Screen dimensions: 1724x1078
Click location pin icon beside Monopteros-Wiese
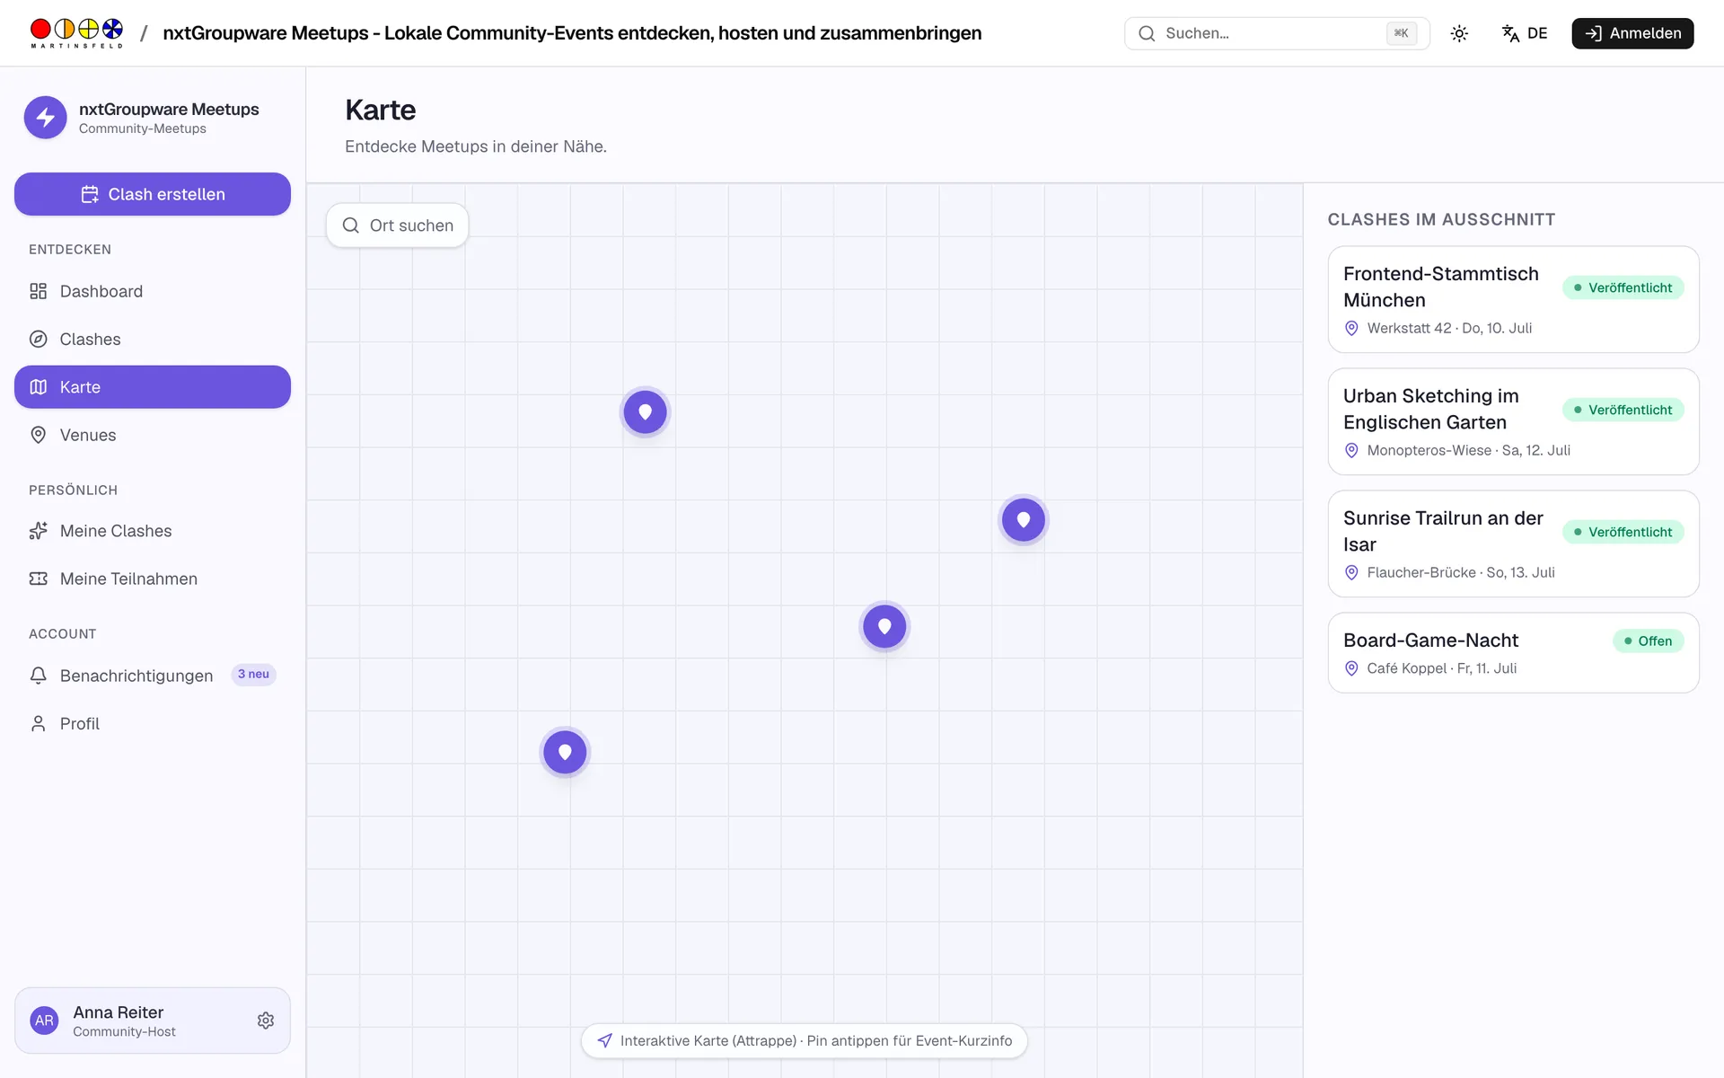point(1351,450)
